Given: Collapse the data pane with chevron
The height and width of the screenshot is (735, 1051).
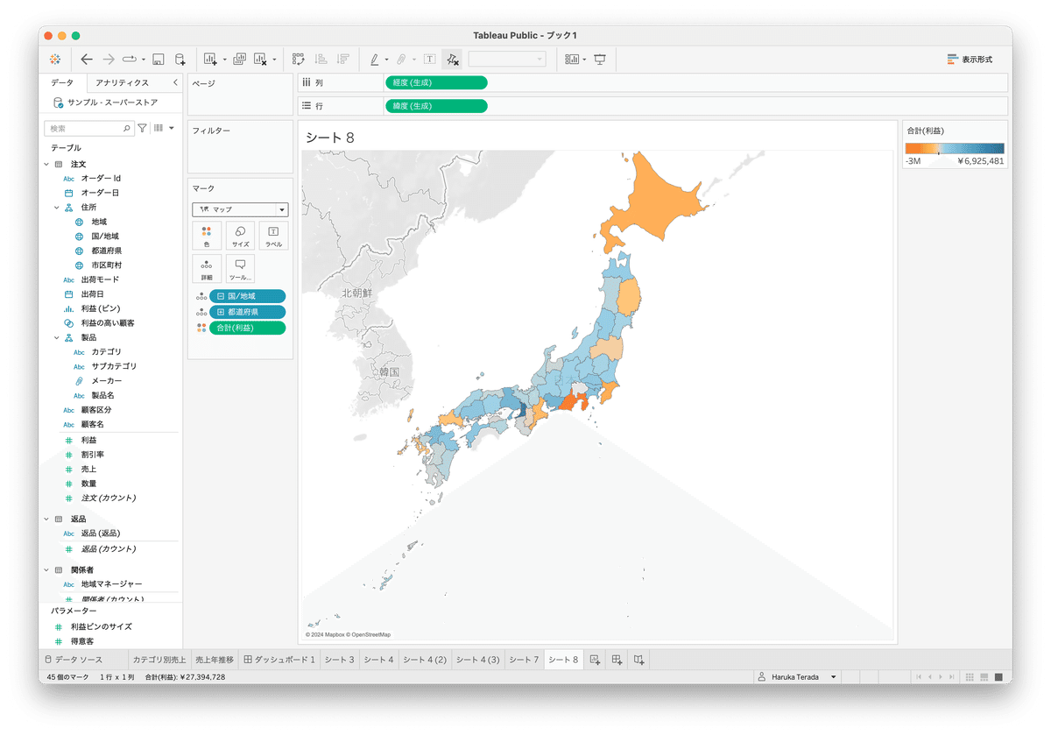Looking at the screenshot, I should 175,82.
